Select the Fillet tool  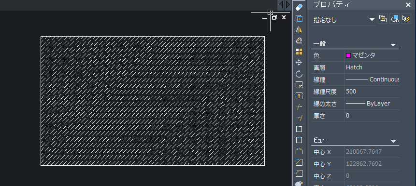[299, 173]
